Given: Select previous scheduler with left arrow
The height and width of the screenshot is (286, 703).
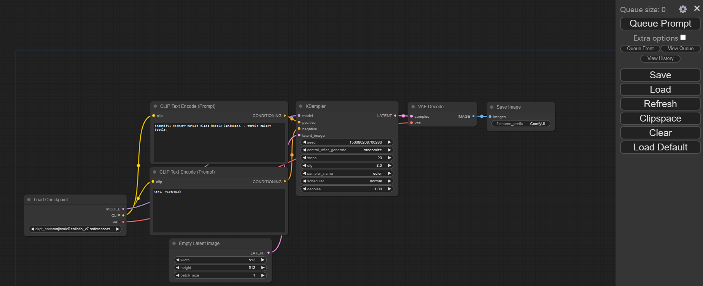Looking at the screenshot, I should [x=304, y=181].
